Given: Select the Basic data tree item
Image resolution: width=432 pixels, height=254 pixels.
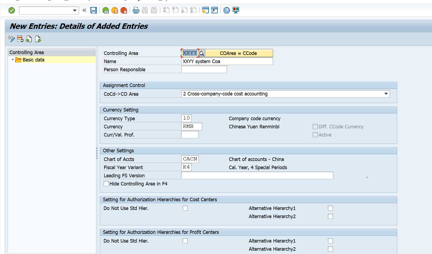Looking at the screenshot, I should 33,60.
